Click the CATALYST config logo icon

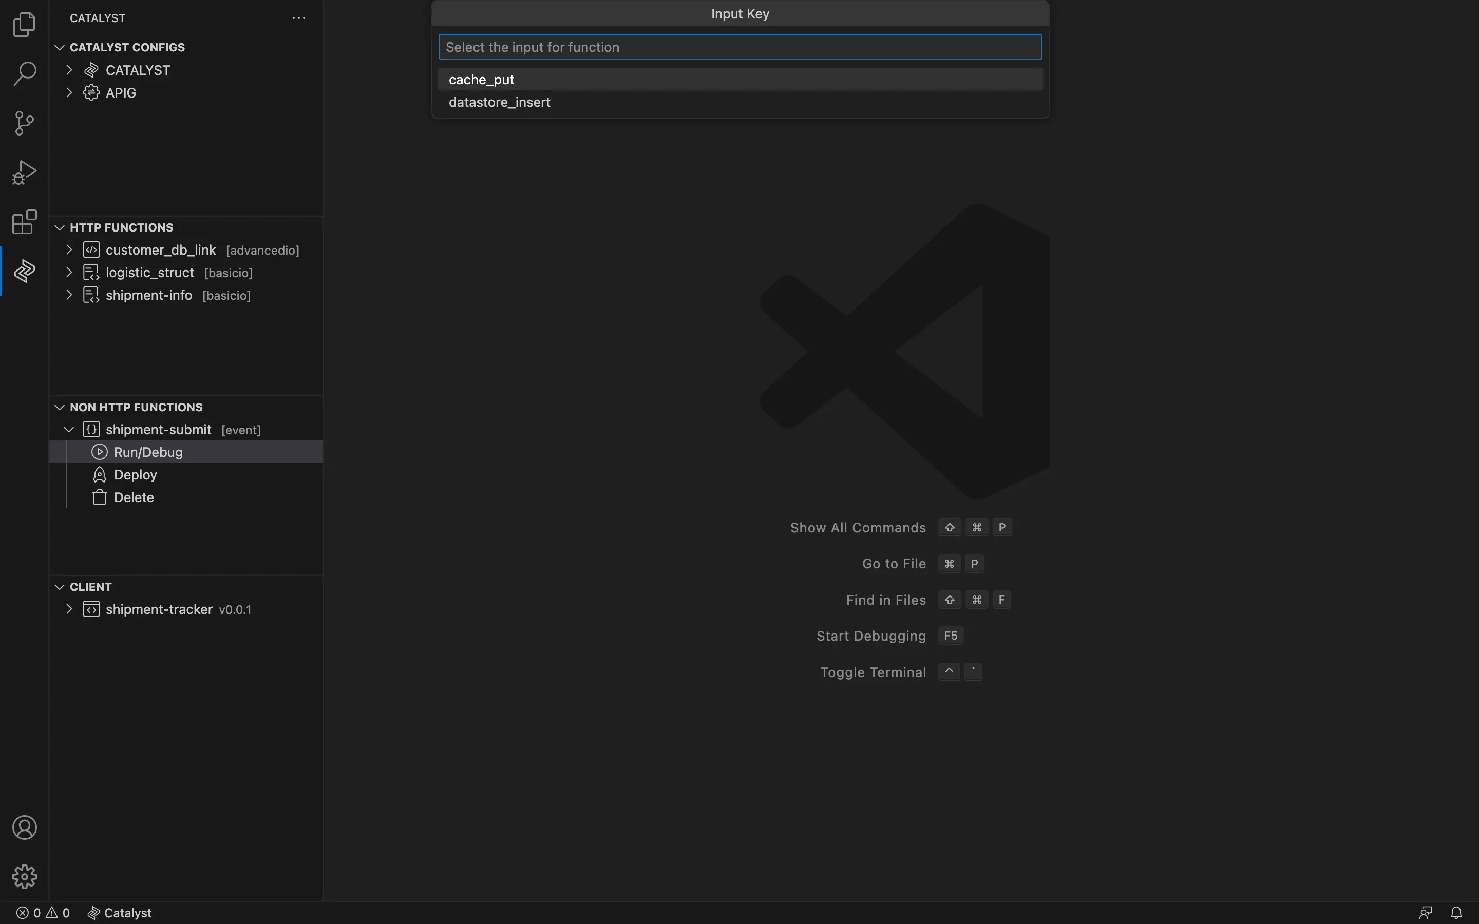pos(92,70)
